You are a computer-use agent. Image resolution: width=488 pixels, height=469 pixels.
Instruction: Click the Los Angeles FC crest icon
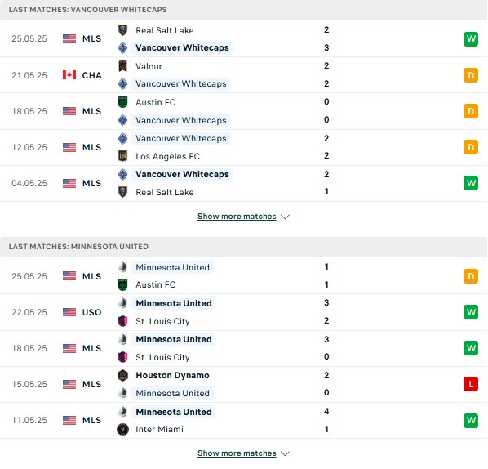123,156
